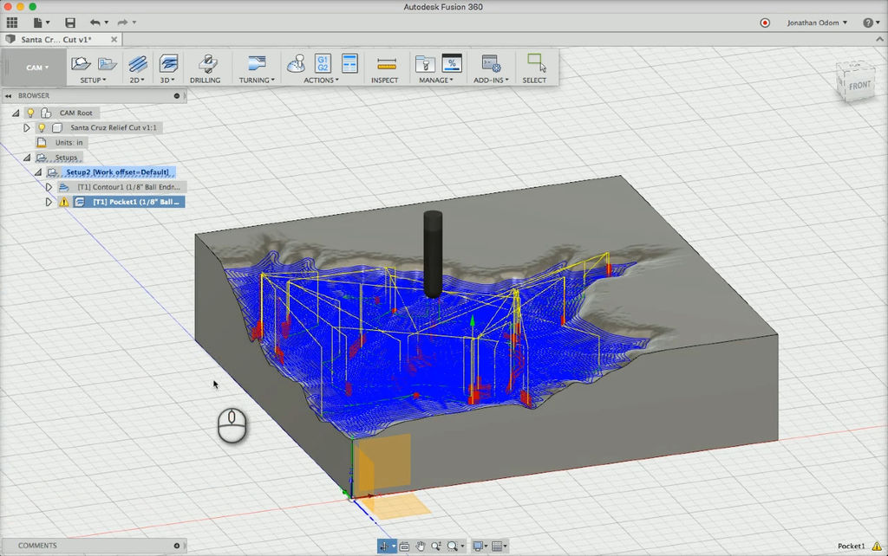Open the TURNING menu

257,81
